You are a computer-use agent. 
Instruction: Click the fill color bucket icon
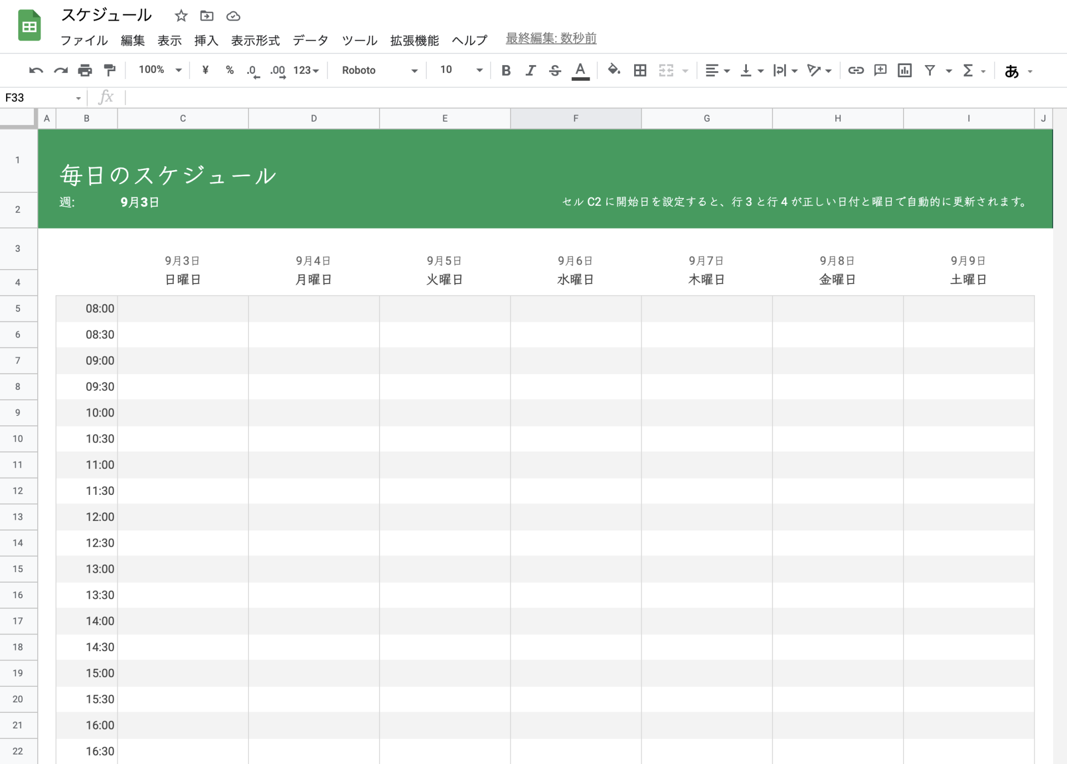614,70
